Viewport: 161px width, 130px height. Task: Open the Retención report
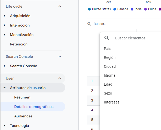tap(19, 44)
